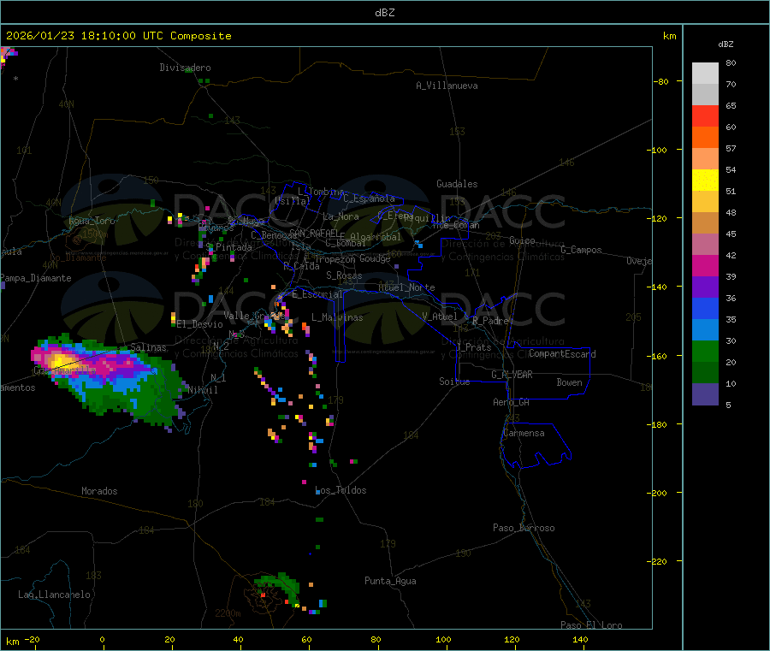This screenshot has height=651, width=770.
Task: Click the Bowen label
Action: pos(569,382)
